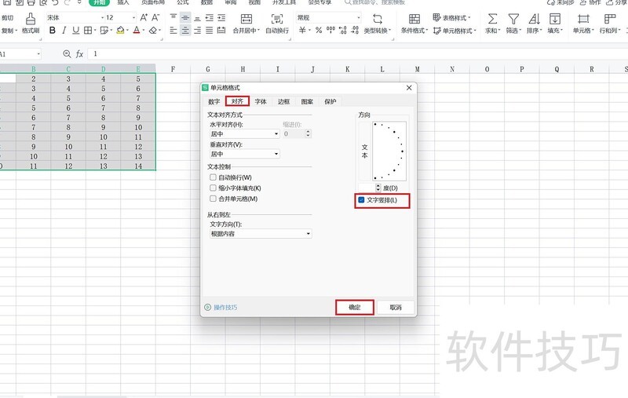Expand the name box dropdown
Image resolution: width=628 pixels, height=398 pixels.
[38, 53]
